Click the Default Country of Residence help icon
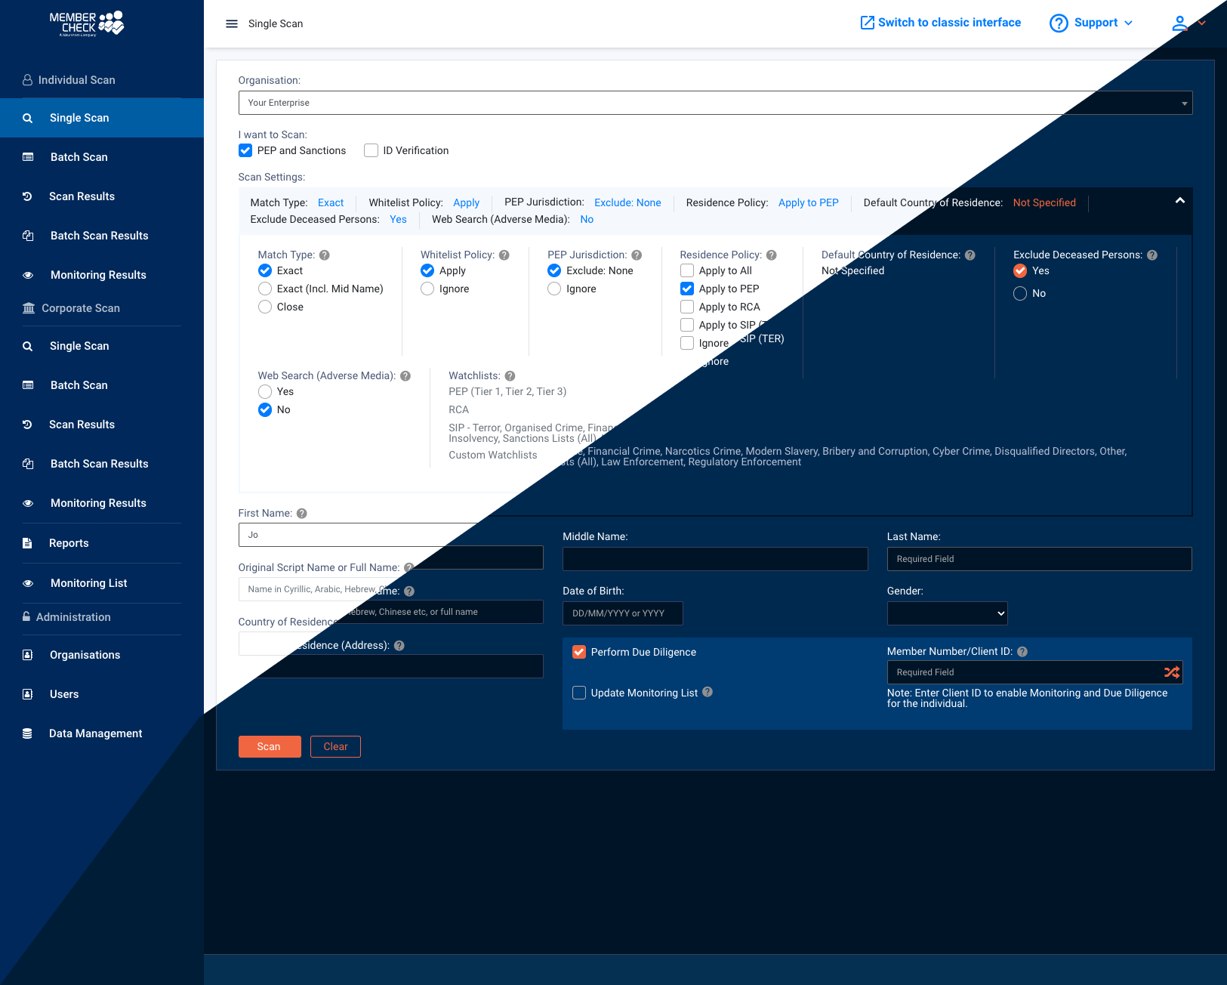 tap(970, 255)
